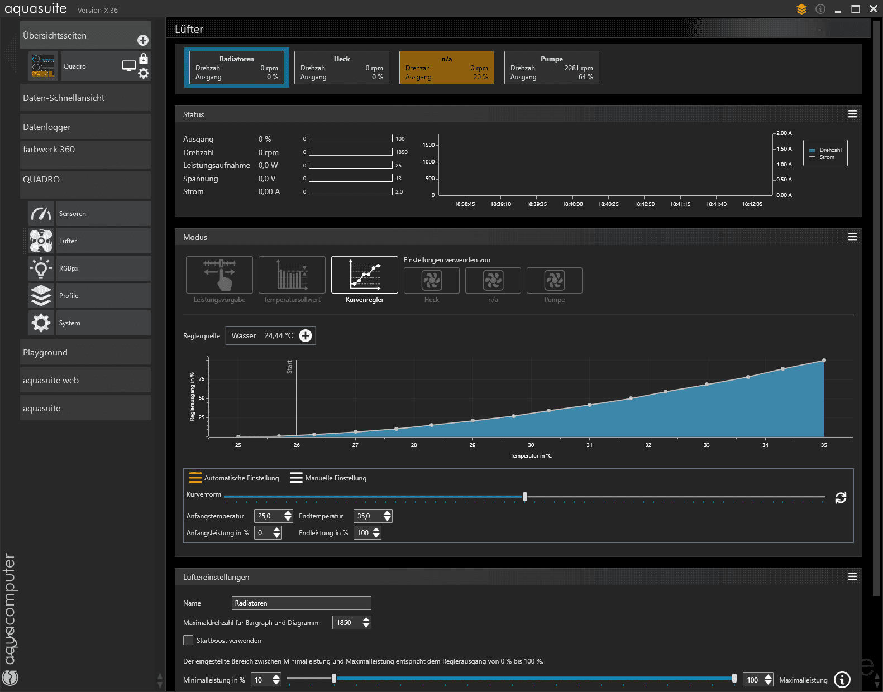This screenshot has height=692, width=883.
Task: Open Sensoren page
Action: coord(103,214)
